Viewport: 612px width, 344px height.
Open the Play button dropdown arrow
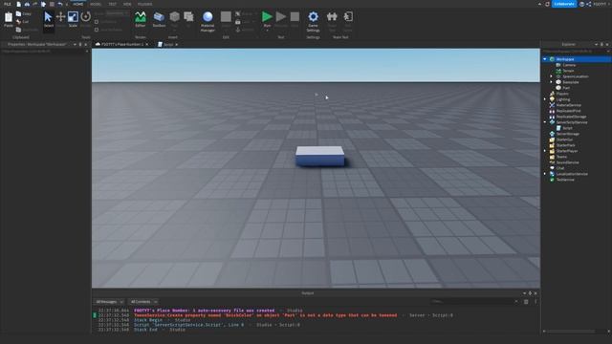267,30
